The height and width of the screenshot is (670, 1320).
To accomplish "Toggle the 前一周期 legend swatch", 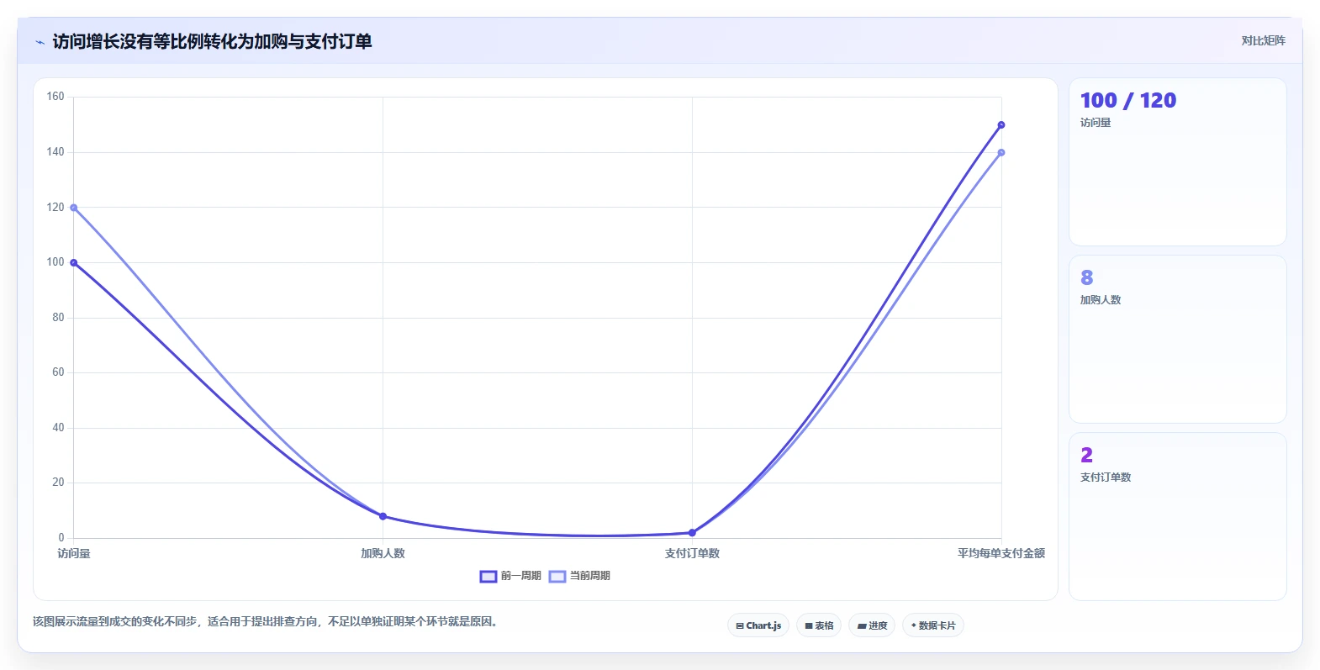I will click(x=488, y=577).
